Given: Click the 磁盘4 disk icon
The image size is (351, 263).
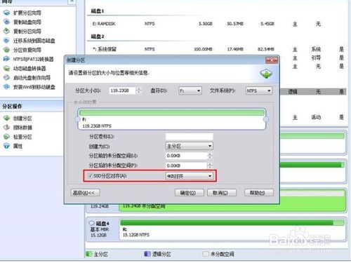Looking at the screenshot, I should [92, 223].
